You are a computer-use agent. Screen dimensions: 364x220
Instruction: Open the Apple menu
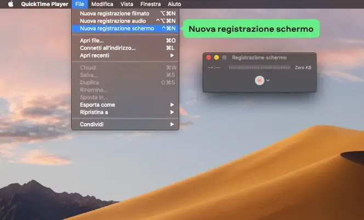pyautogui.click(x=10, y=4)
